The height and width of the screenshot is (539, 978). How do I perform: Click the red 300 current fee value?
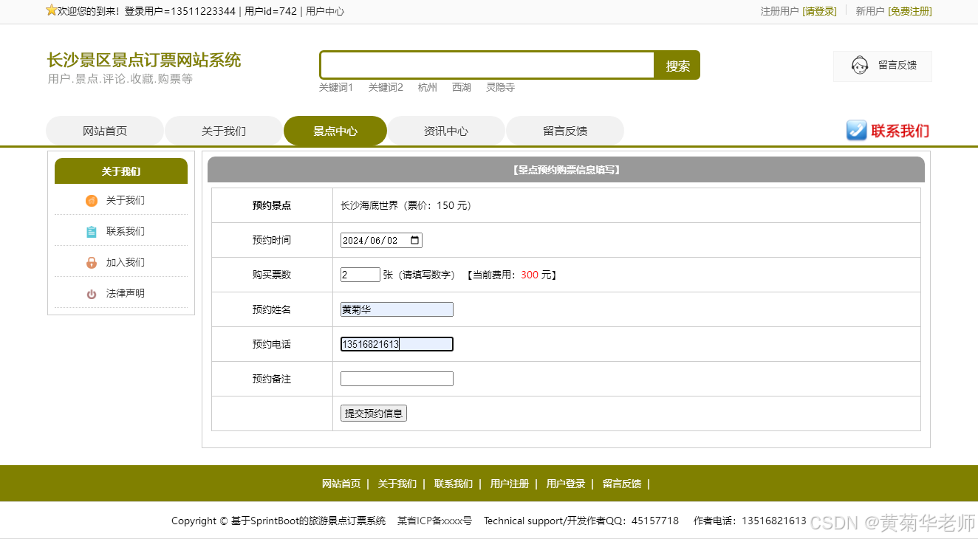click(530, 275)
